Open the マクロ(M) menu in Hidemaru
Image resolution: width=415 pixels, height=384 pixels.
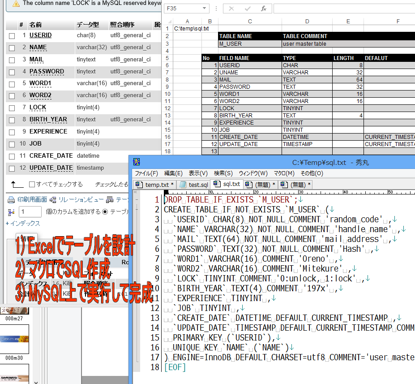point(284,173)
